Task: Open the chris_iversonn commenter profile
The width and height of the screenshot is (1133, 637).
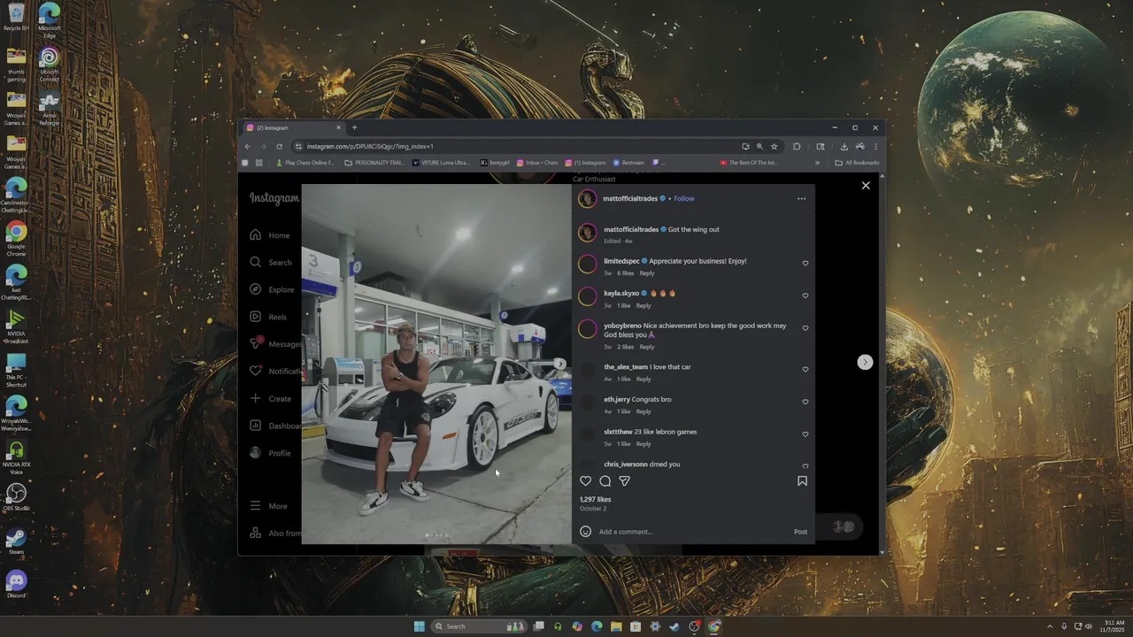Action: pos(626,464)
